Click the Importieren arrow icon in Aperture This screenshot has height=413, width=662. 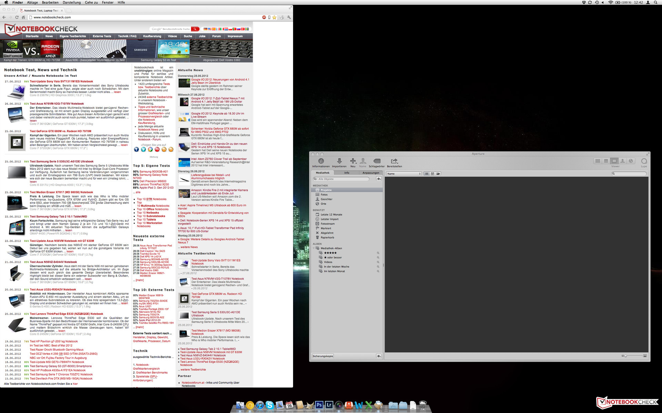(339, 161)
